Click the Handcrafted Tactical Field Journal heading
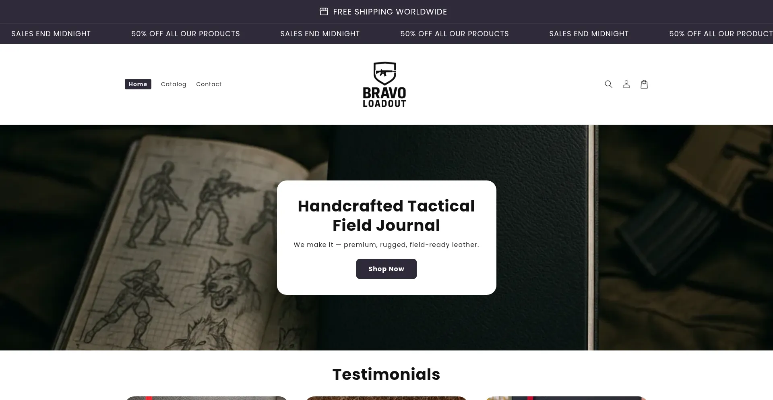The image size is (773, 400). pos(386,216)
